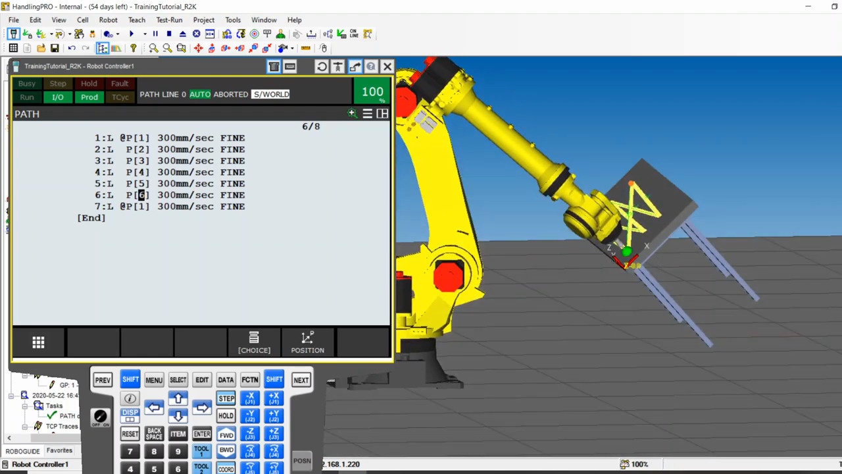
Task: Flip the OFF/ON switch on the teach pendant
Action: click(x=100, y=416)
